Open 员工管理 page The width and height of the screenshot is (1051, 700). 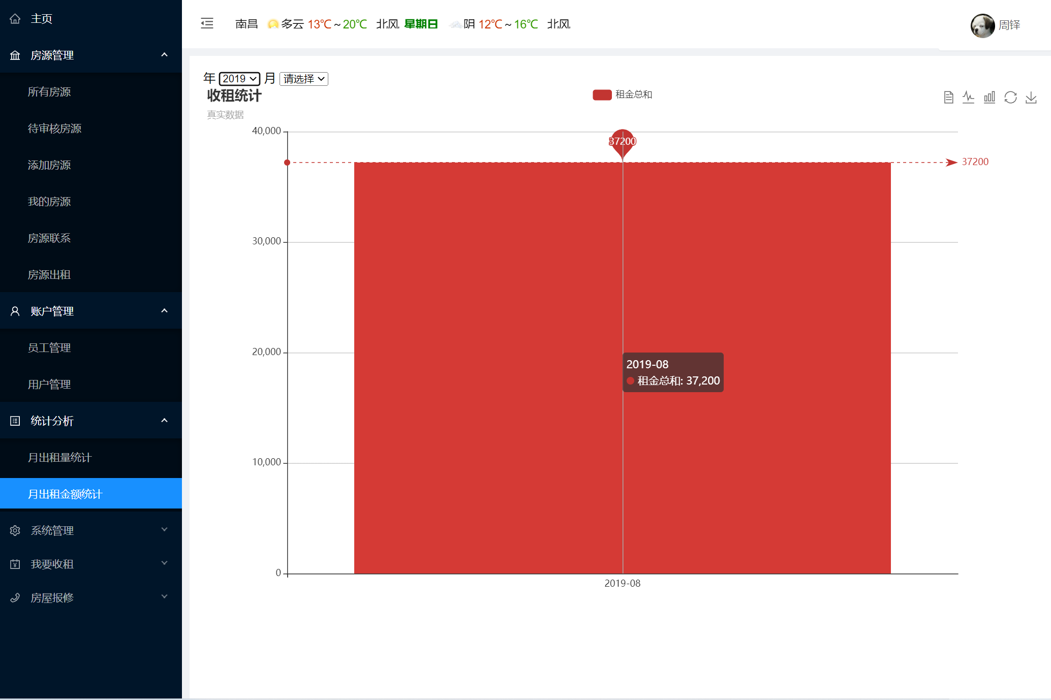point(49,347)
